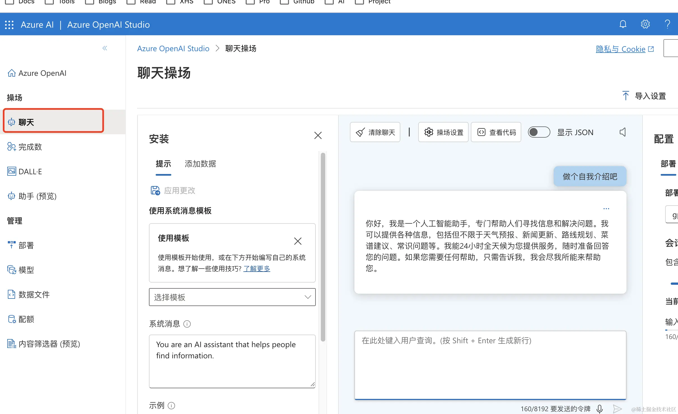Click the send arrow icon

tap(617, 409)
